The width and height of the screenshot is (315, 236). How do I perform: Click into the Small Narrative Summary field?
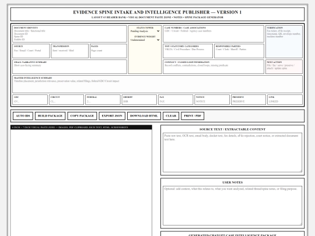point(70,68)
